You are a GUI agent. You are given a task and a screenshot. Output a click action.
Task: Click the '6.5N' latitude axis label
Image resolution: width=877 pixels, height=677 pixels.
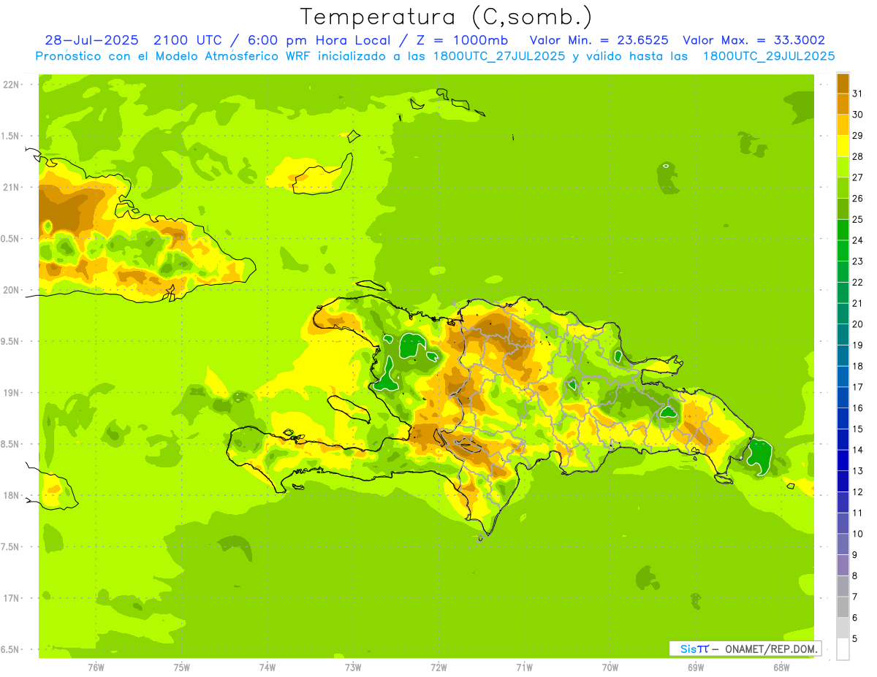[11, 649]
